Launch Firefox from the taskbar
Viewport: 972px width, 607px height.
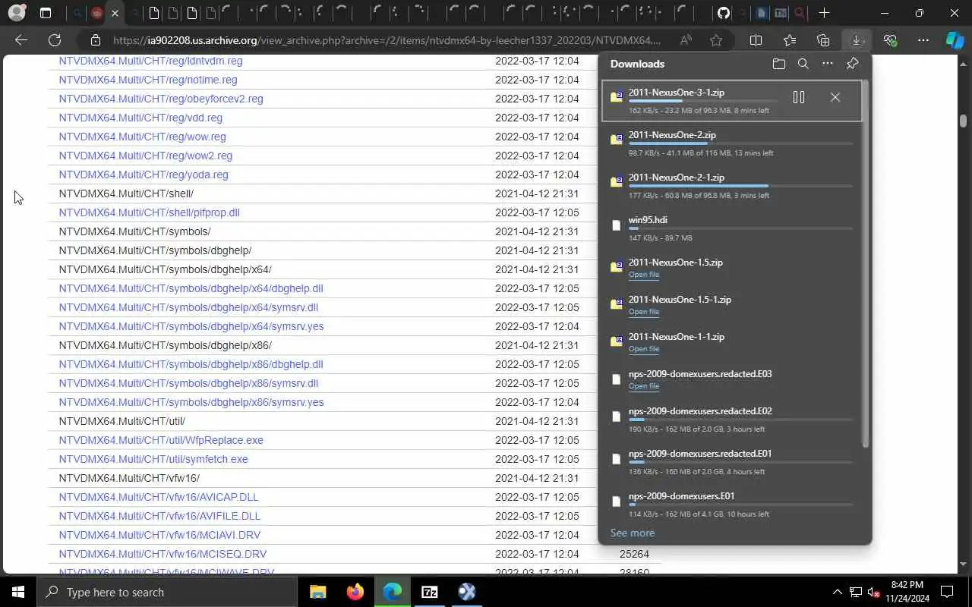355,592
